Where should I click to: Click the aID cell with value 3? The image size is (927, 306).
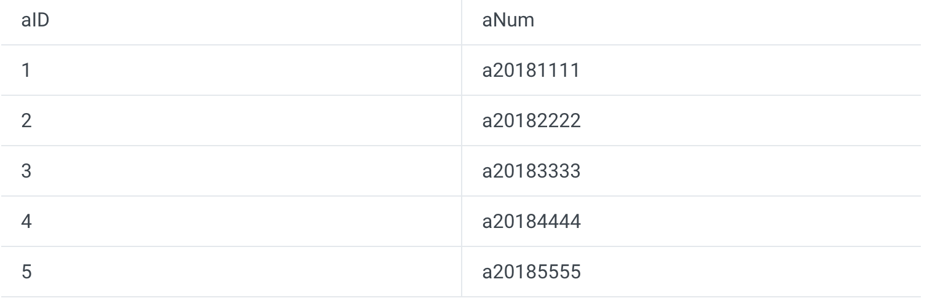[x=26, y=171]
